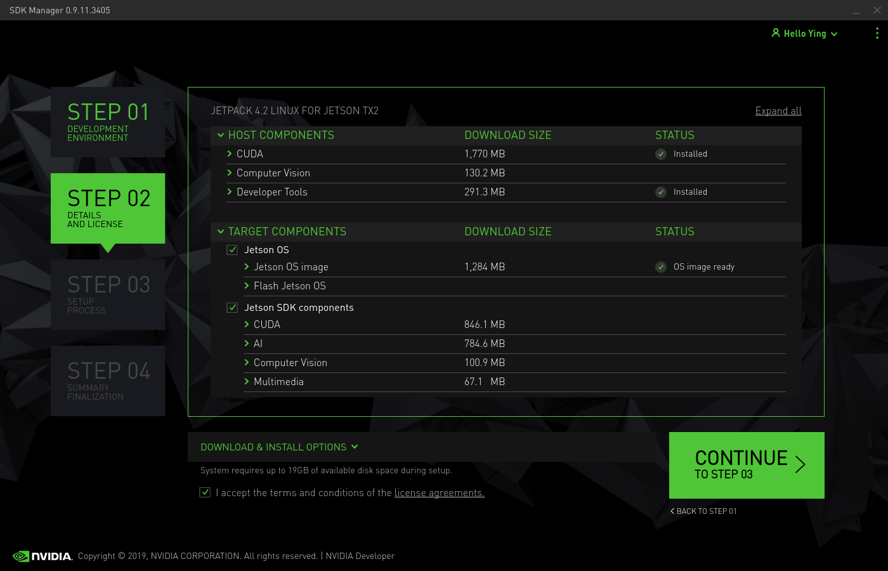Image resolution: width=888 pixels, height=571 pixels.
Task: Click the disk space requirement note
Action: (x=326, y=471)
